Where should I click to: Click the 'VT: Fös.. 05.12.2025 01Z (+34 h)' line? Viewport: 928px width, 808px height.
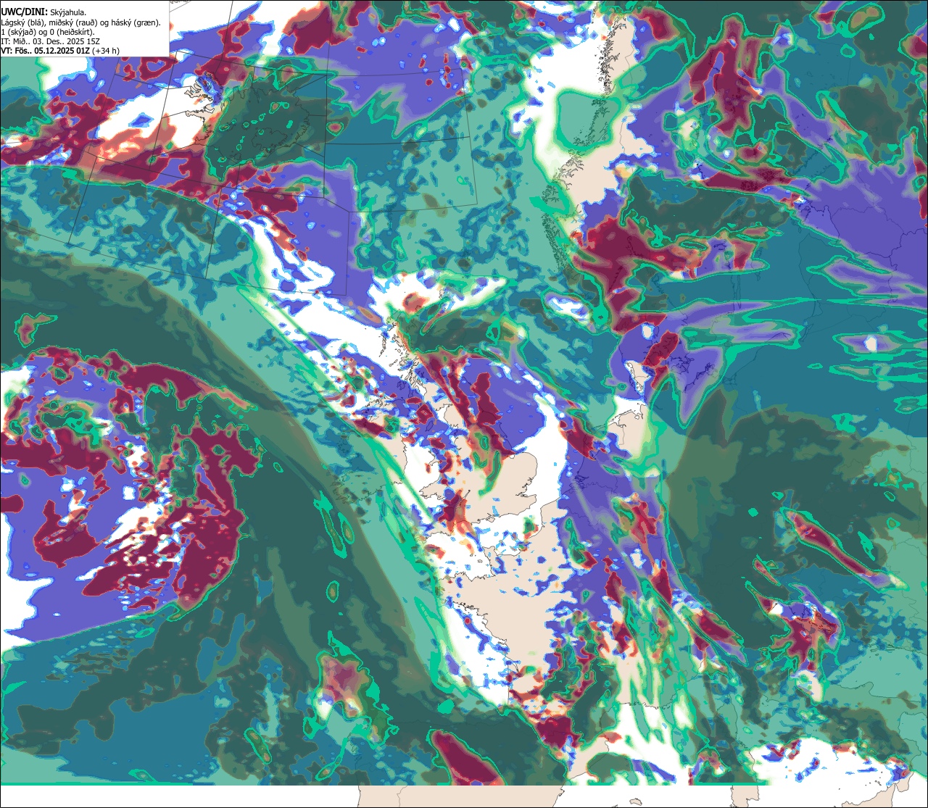(60, 51)
